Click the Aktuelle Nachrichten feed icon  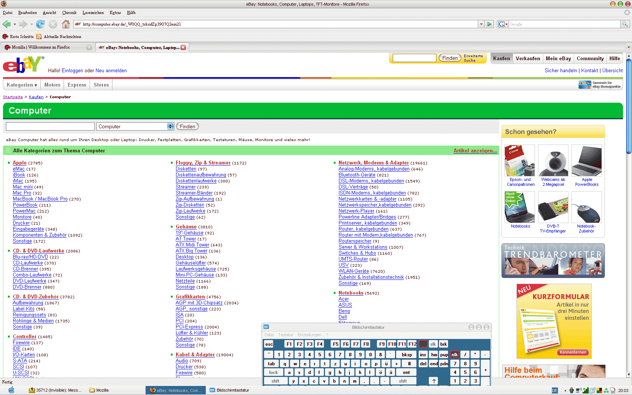pyautogui.click(x=39, y=36)
